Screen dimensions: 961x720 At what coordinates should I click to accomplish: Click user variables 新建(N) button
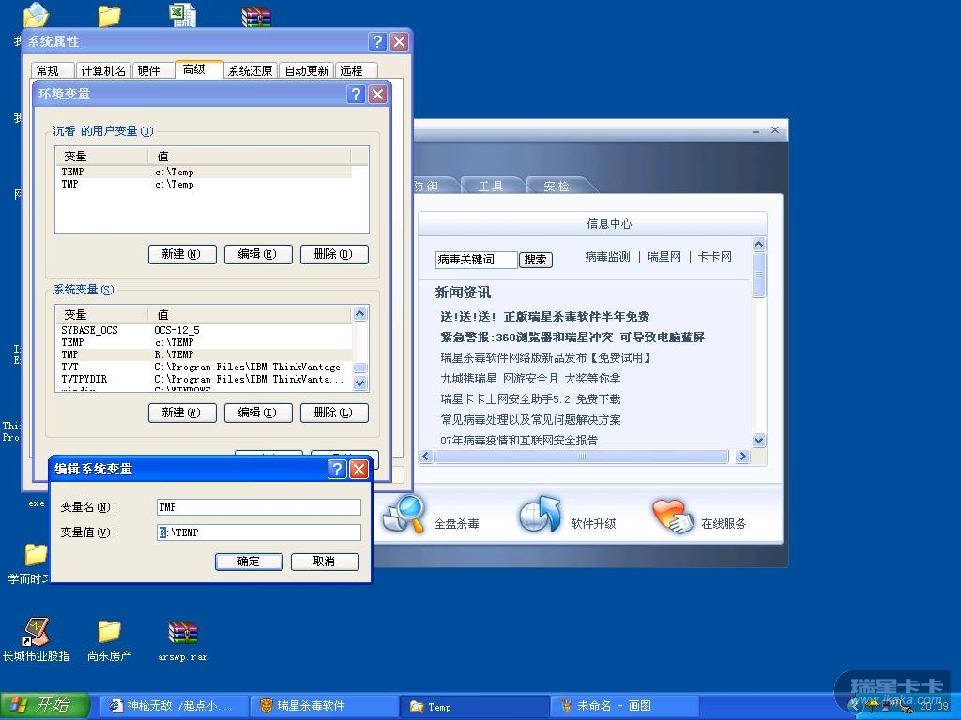coord(182,254)
